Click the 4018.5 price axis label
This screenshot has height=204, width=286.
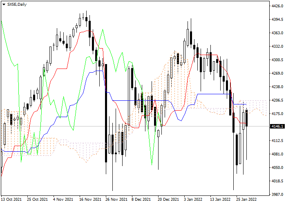(x=277, y=181)
